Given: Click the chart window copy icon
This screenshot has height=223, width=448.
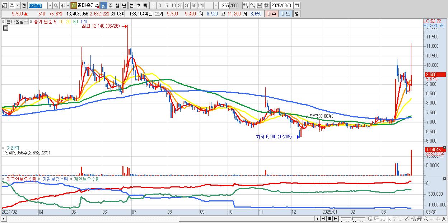Looking at the screenshot, I should pos(419,219).
